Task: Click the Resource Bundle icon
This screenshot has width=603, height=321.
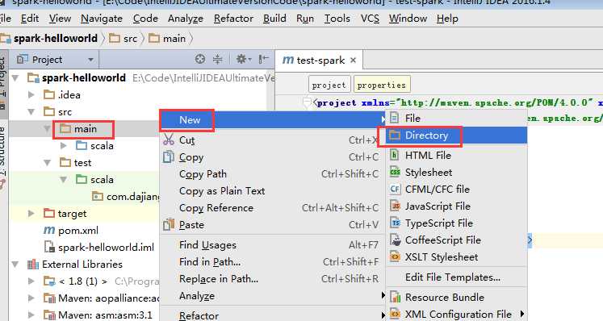Action: [x=395, y=297]
